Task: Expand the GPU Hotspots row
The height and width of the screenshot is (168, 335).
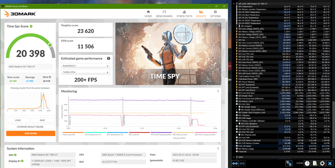Action: pos(237,26)
